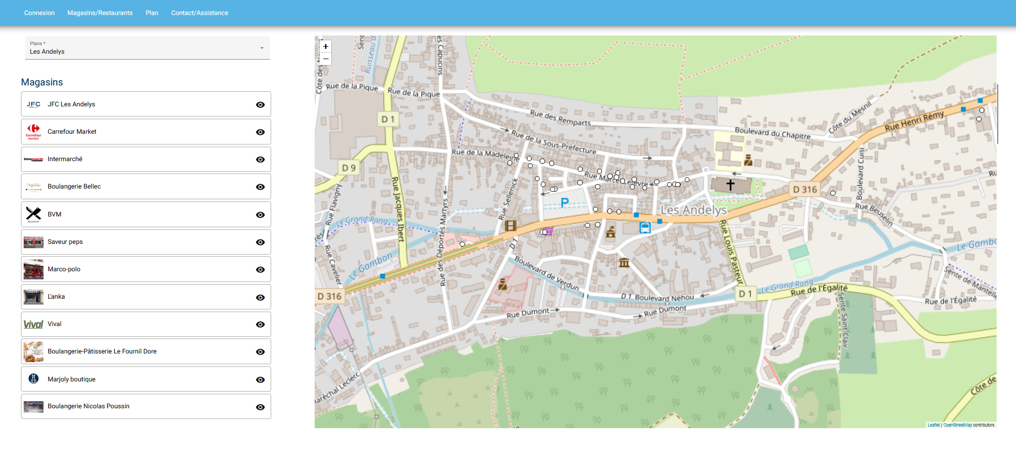Click the church cross icon on map
The width and height of the screenshot is (1016, 462).
coord(730,185)
